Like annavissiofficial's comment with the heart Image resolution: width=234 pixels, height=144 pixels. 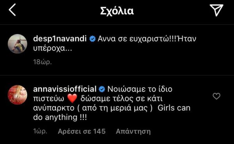(x=216, y=96)
